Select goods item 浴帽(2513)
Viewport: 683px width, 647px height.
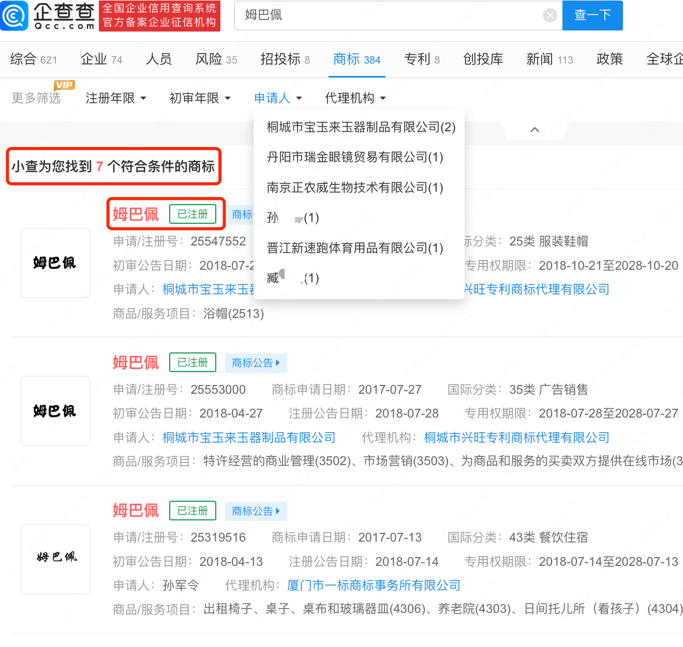click(233, 314)
